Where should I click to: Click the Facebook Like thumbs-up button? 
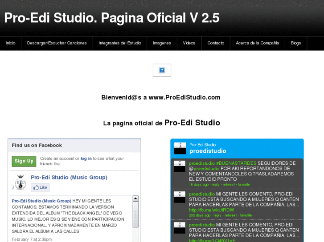pos(40,187)
